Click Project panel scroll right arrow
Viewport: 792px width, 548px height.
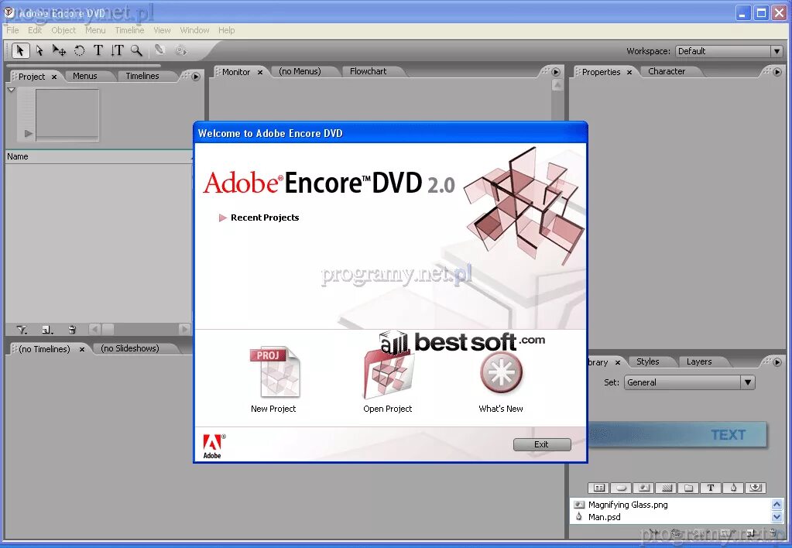(184, 329)
